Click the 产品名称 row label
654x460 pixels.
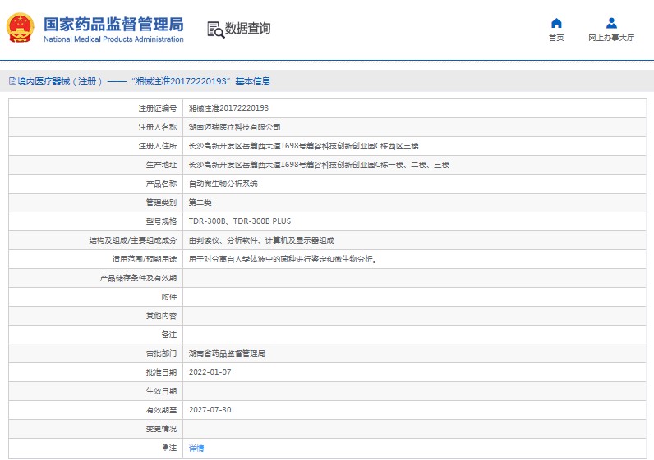161,184
